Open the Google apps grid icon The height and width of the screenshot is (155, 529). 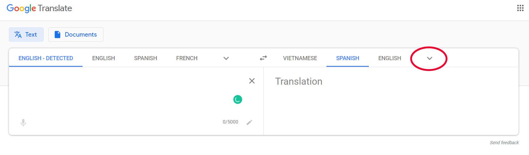tap(520, 8)
